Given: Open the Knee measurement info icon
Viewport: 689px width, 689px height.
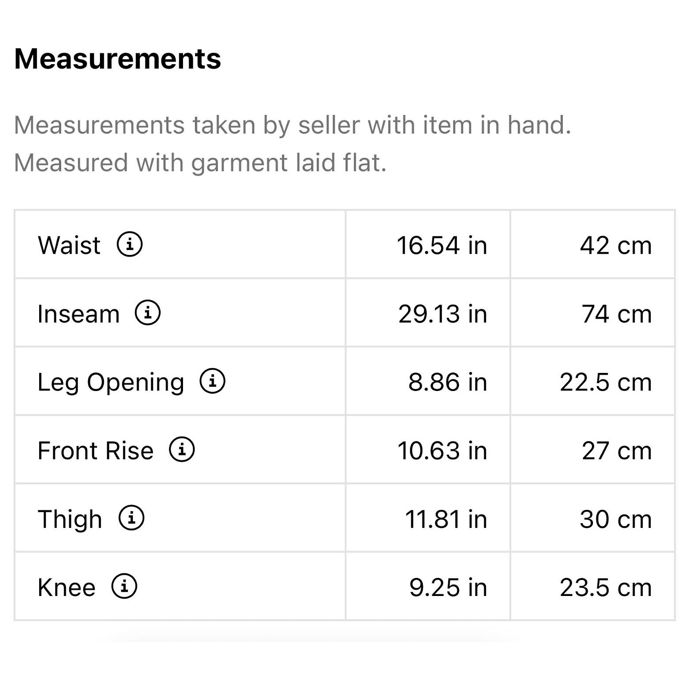Looking at the screenshot, I should click(124, 587).
